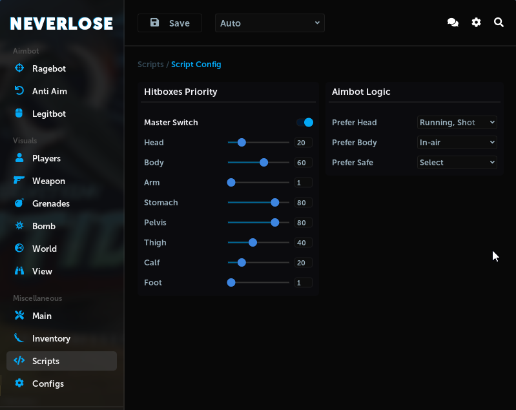Click the Weapon gun icon in sidebar

pyautogui.click(x=19, y=181)
